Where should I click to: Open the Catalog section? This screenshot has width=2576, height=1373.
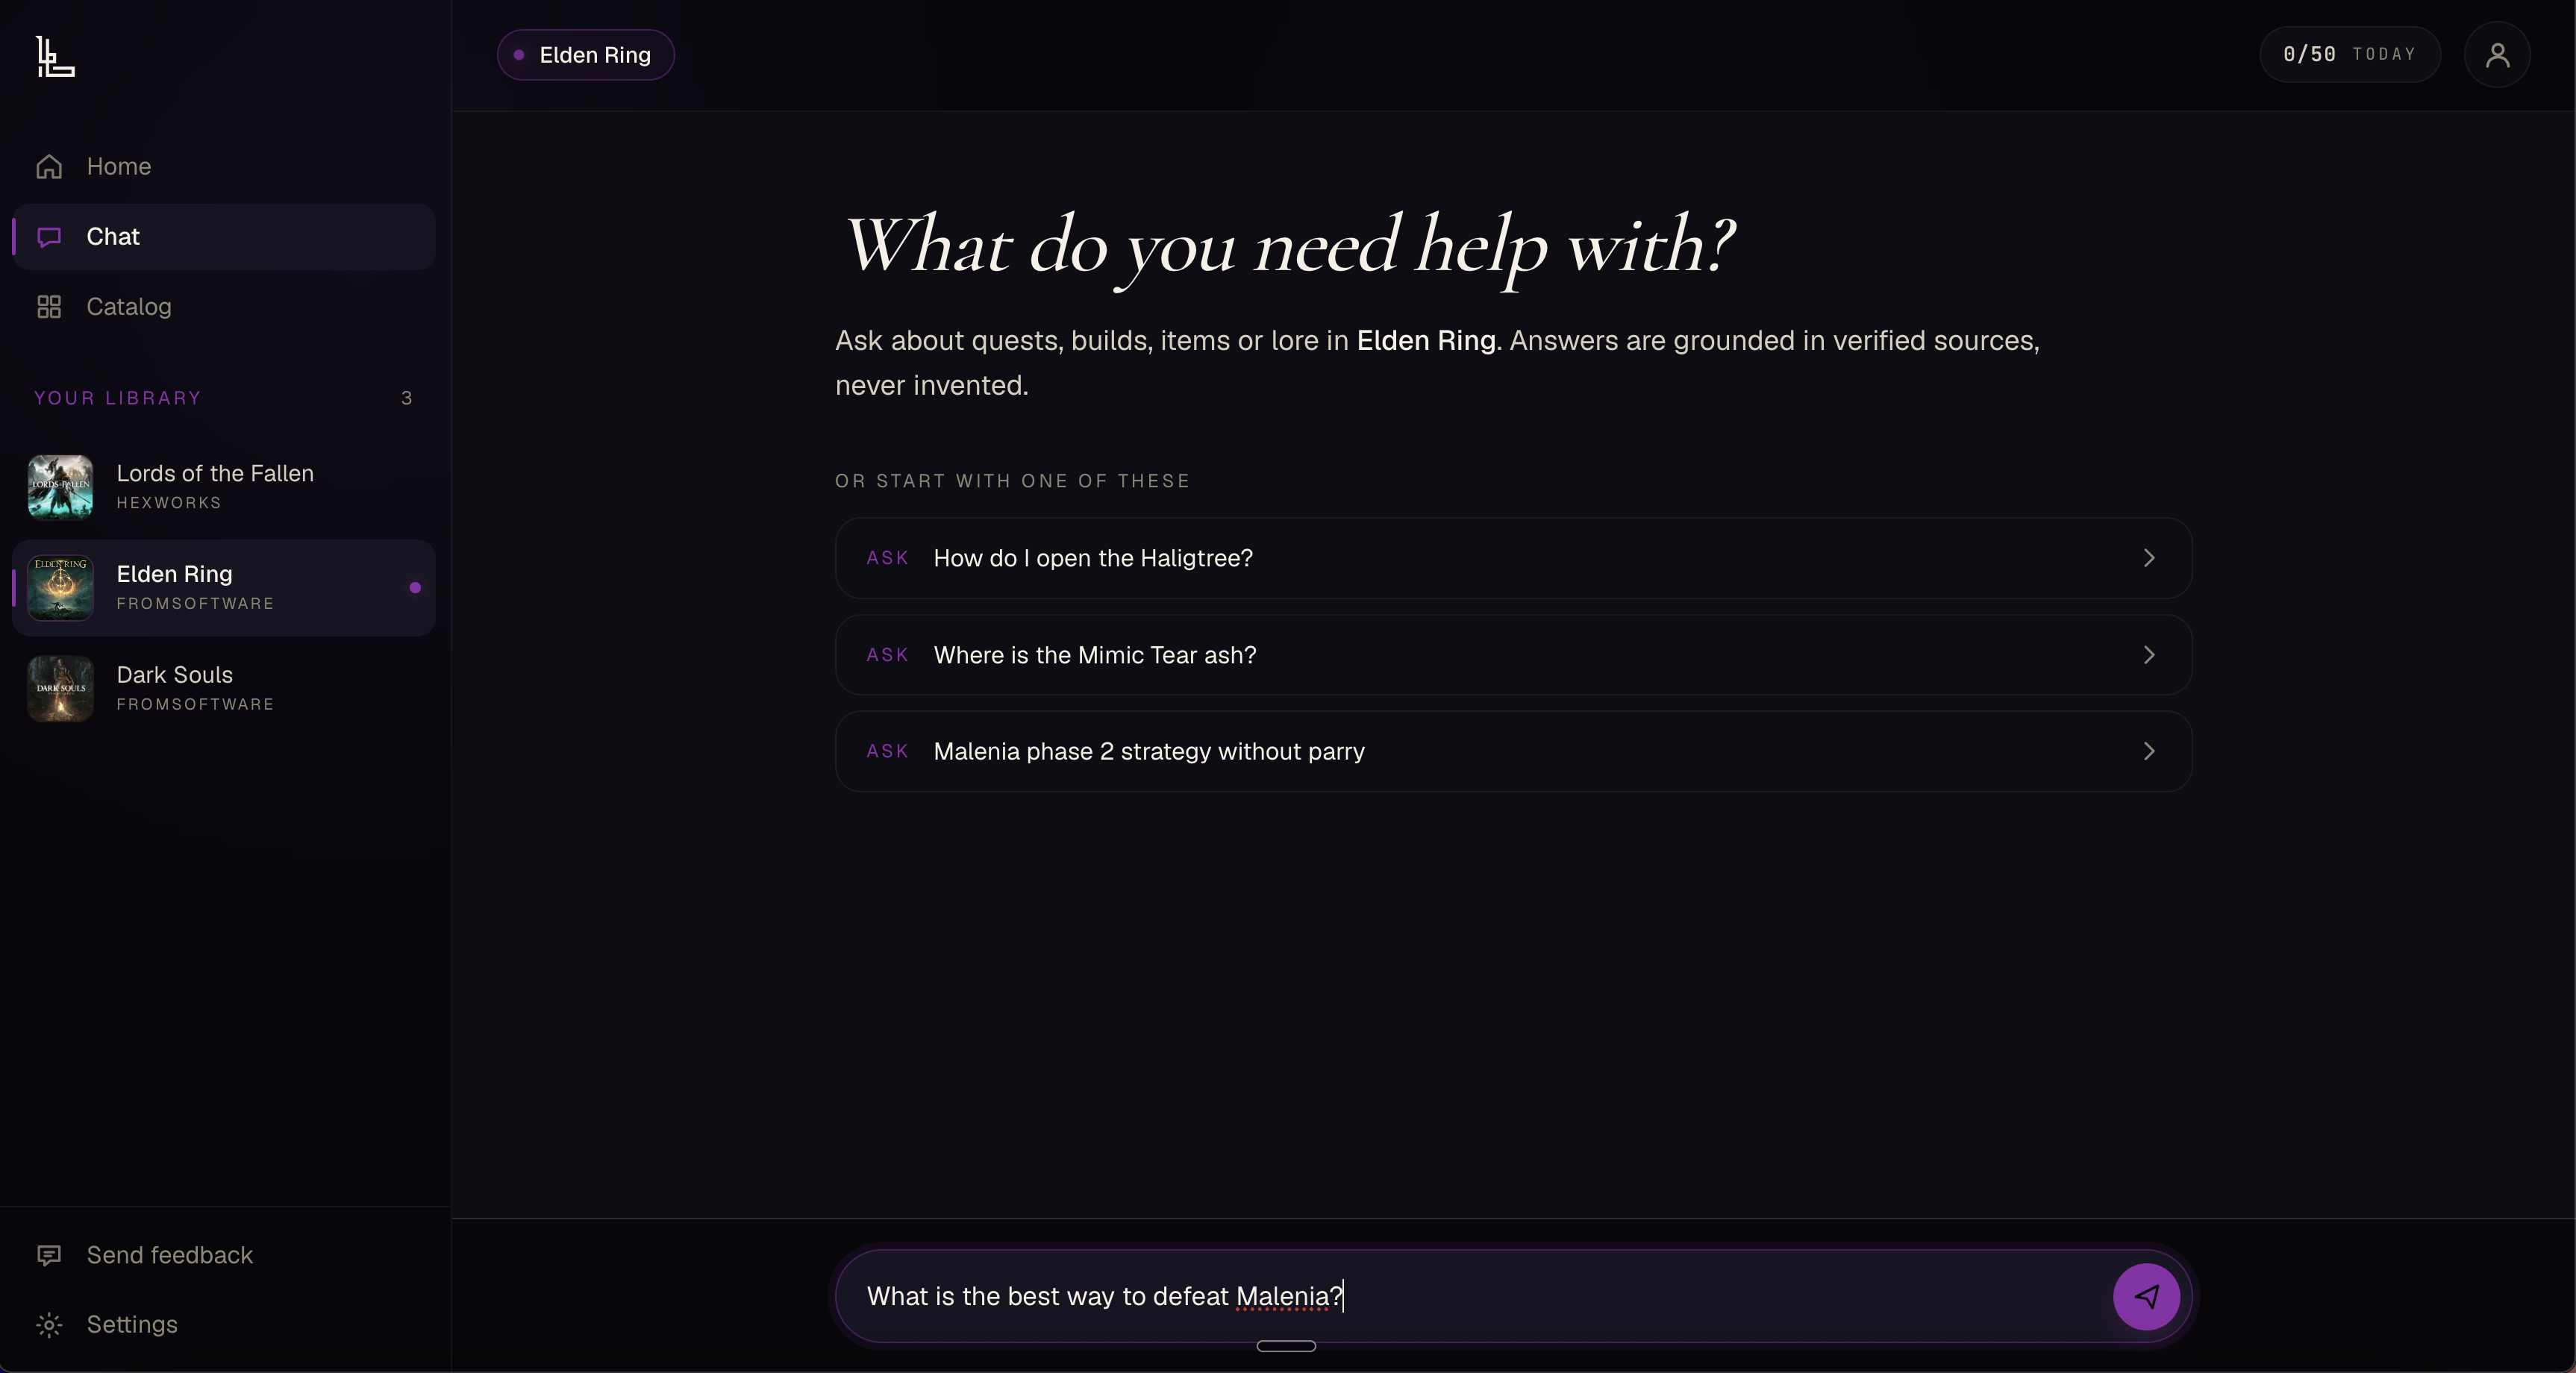coord(224,307)
